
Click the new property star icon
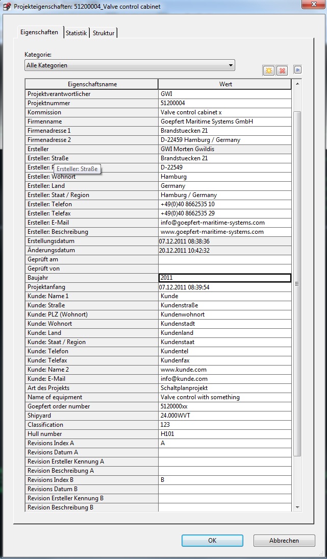coord(269,70)
